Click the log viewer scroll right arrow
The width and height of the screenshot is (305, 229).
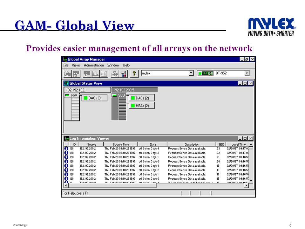247,185
